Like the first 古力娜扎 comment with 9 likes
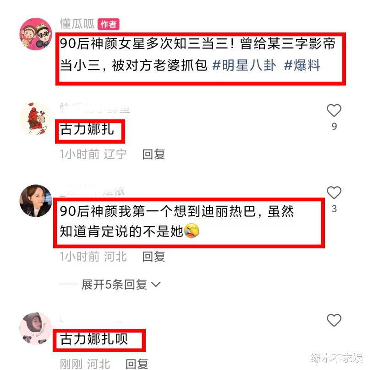This screenshot has width=368, height=370. (334, 110)
